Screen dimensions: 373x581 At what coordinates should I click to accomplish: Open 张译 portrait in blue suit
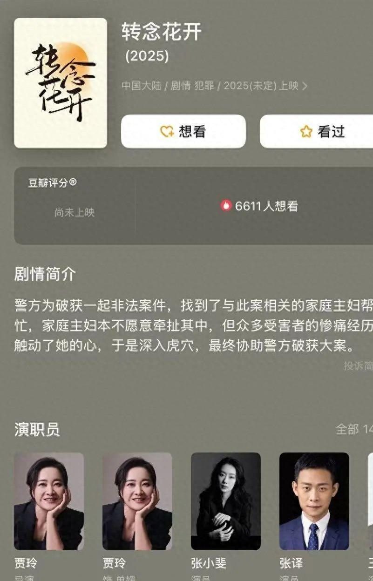click(x=314, y=501)
